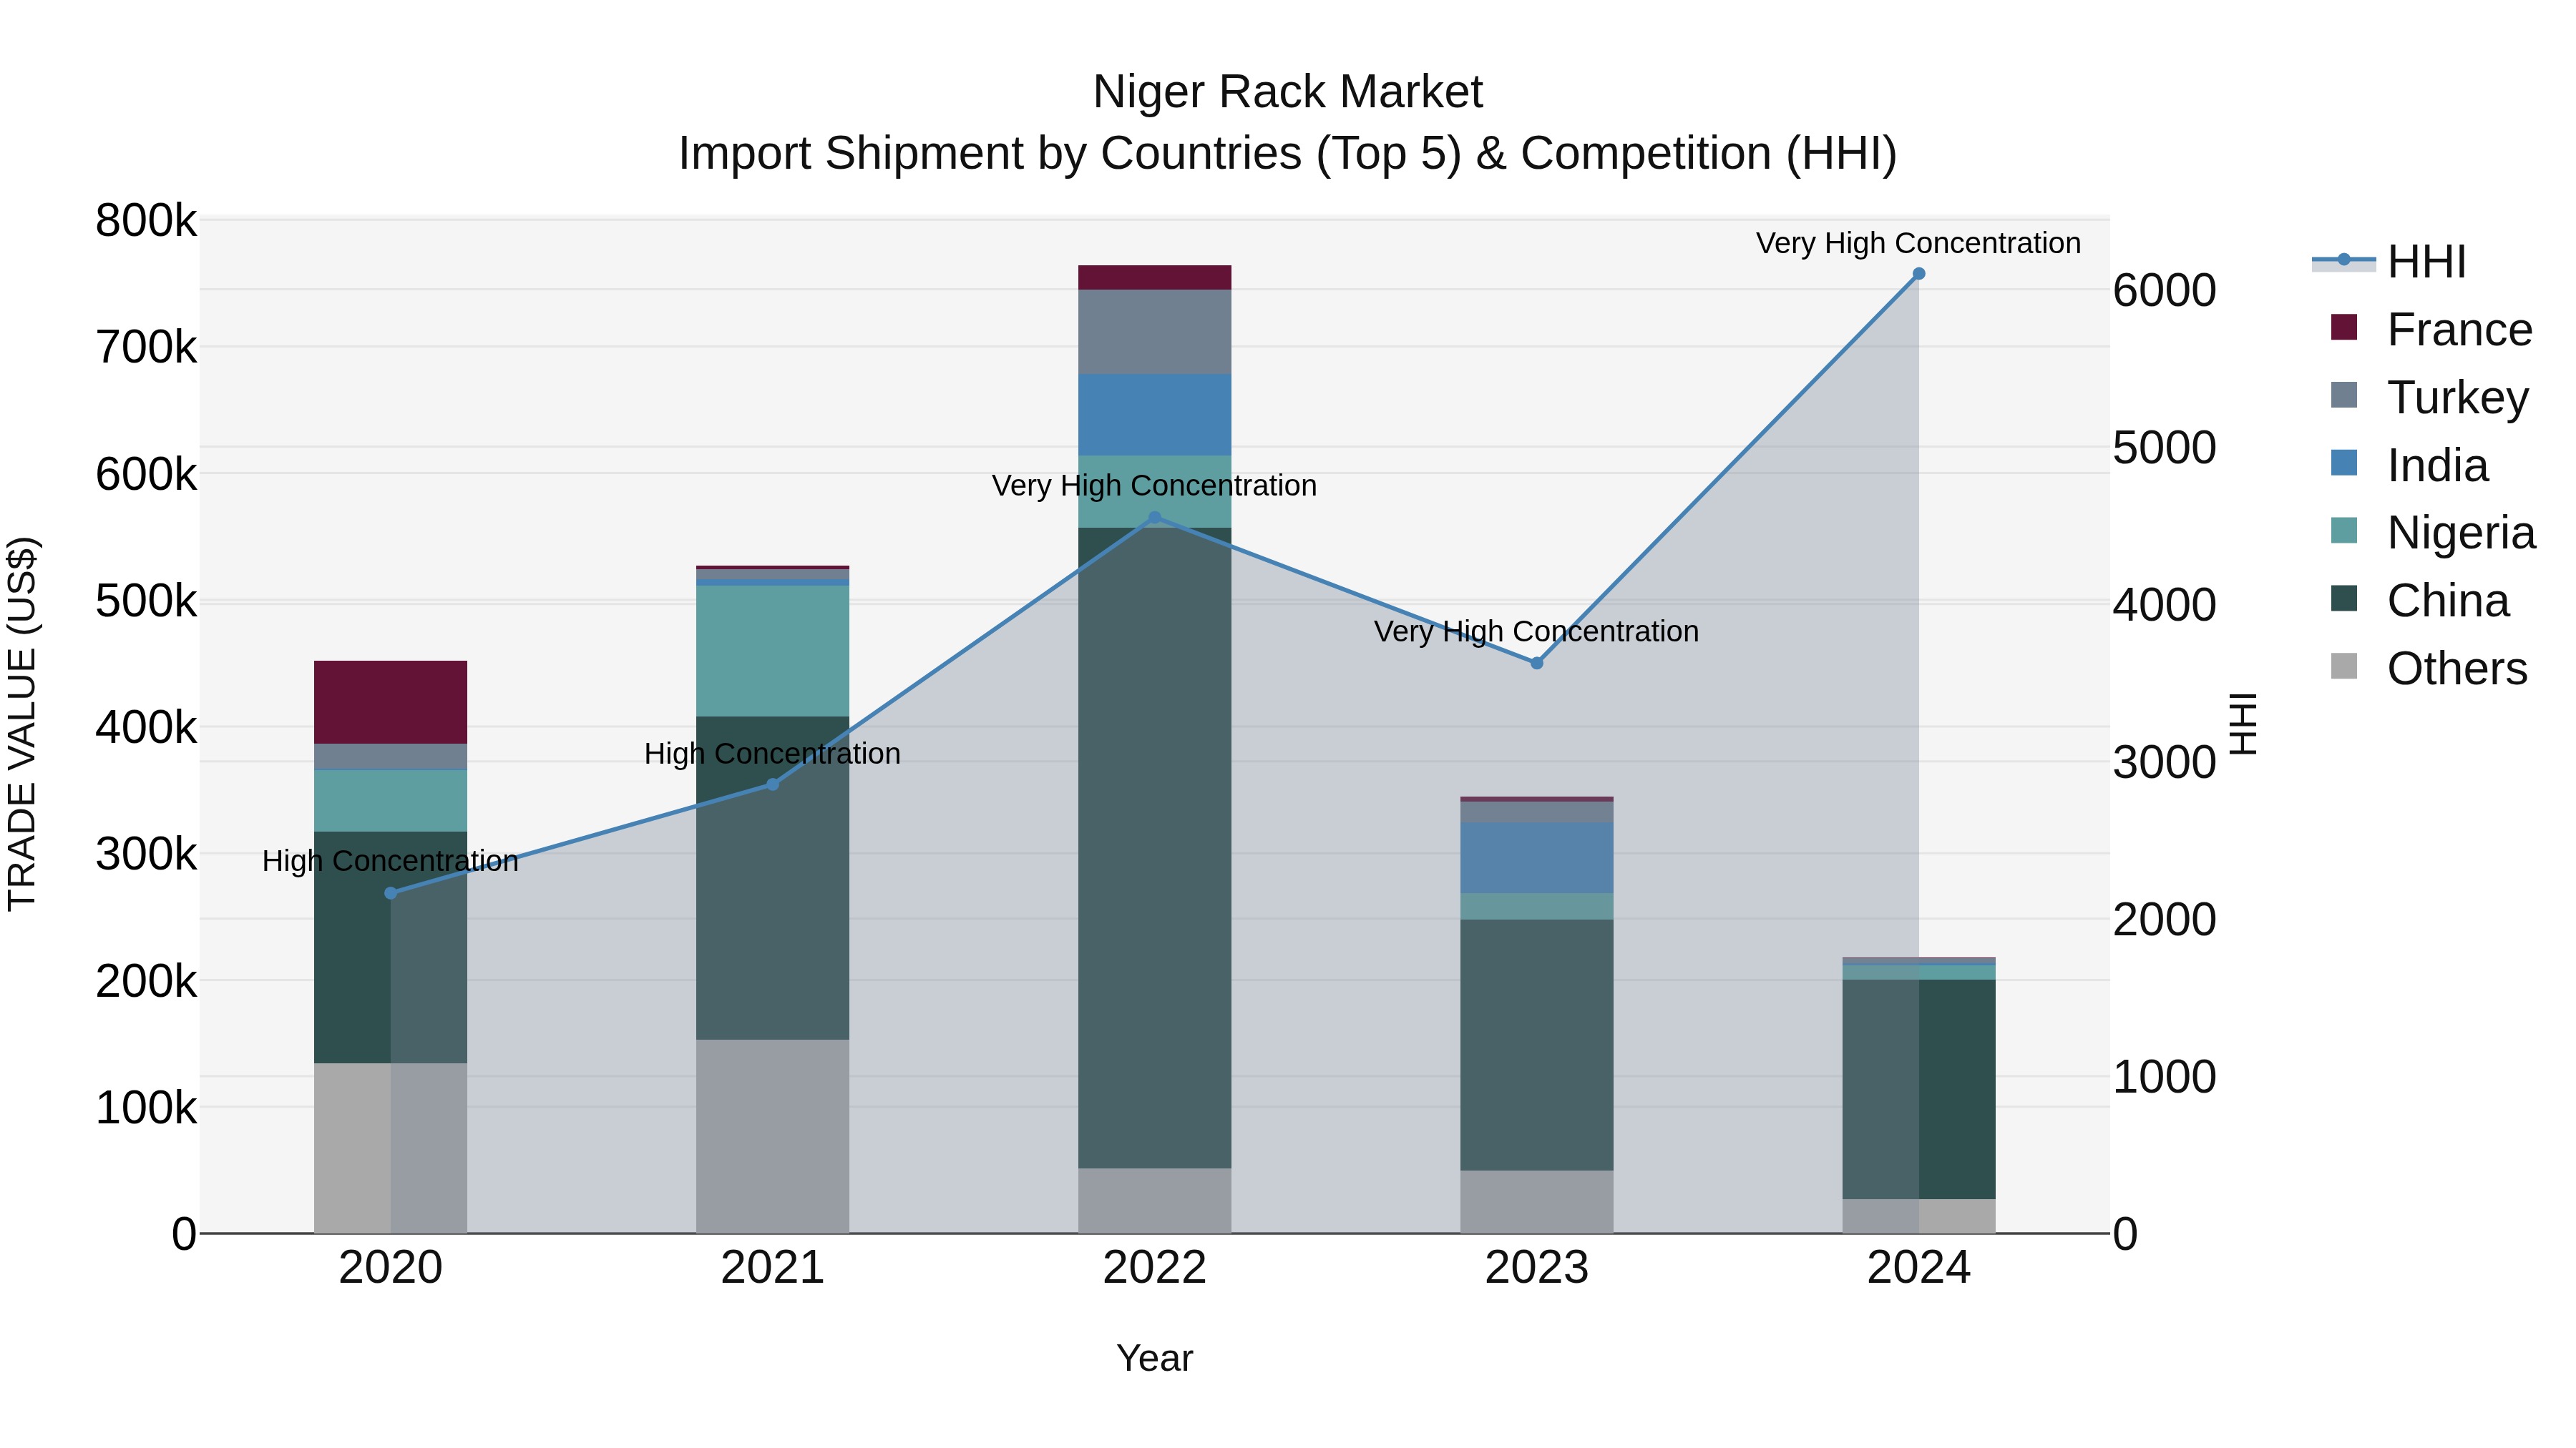Screen dimensions: 2576x1448
Task: Toggle China series in the legend
Action: (x=2420, y=601)
